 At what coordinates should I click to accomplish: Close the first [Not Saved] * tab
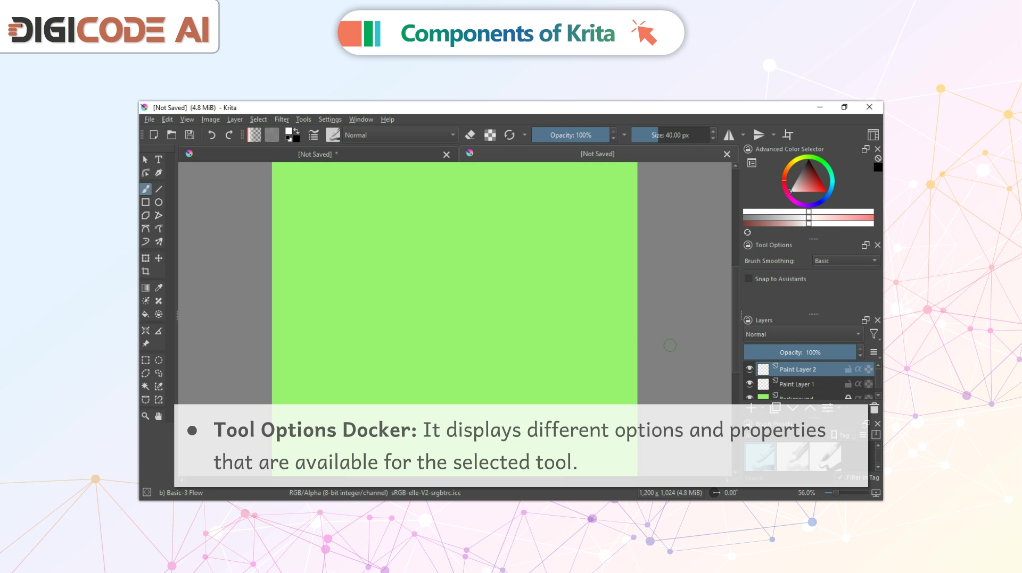[x=447, y=155]
